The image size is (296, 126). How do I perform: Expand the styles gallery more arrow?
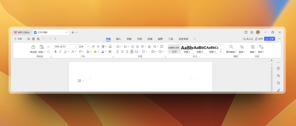pos(221,52)
